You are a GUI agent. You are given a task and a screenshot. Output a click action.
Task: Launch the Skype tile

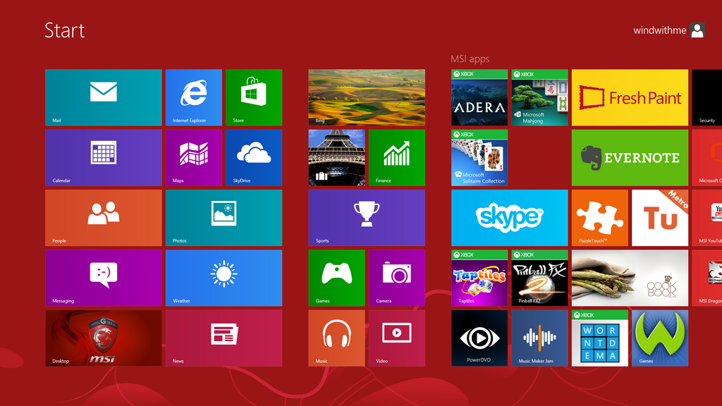tap(509, 219)
